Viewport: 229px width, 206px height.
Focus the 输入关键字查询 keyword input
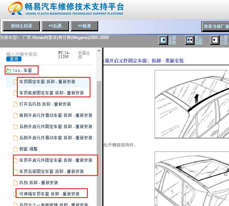coord(21,54)
